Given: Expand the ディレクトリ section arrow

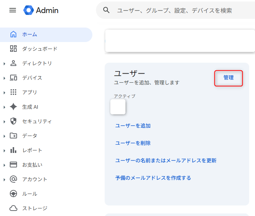Looking at the screenshot, I should (x=4, y=64).
